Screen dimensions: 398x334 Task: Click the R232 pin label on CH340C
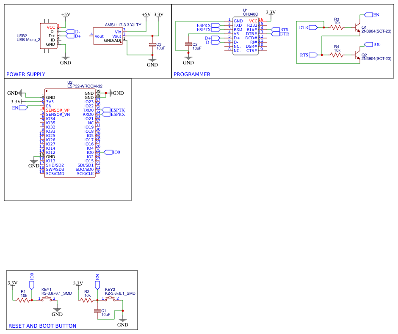252,25
